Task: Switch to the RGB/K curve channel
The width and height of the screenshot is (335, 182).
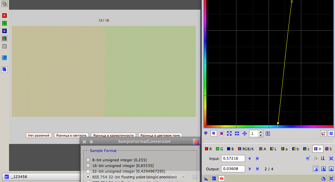Action: click(246, 149)
